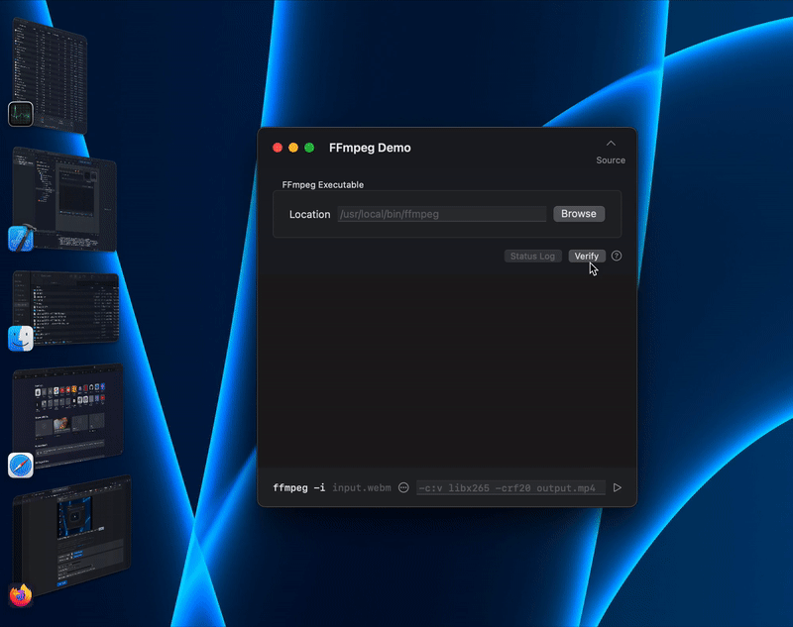The width and height of the screenshot is (793, 627).
Task: Click the Location label
Action: point(309,214)
